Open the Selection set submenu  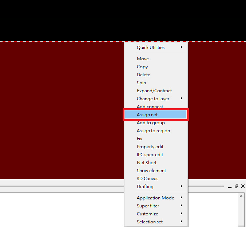156,222
